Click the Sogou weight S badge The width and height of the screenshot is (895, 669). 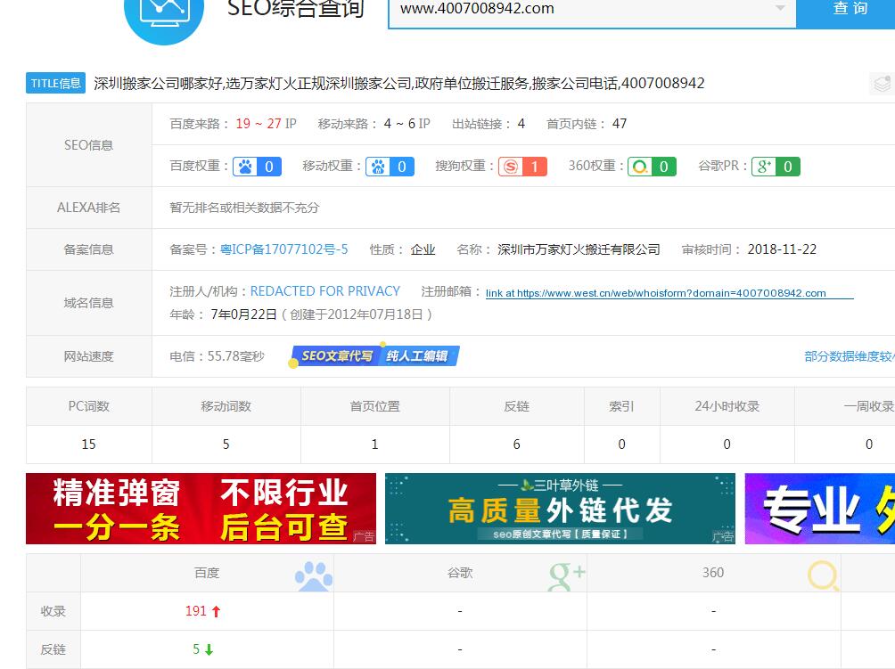click(x=523, y=167)
